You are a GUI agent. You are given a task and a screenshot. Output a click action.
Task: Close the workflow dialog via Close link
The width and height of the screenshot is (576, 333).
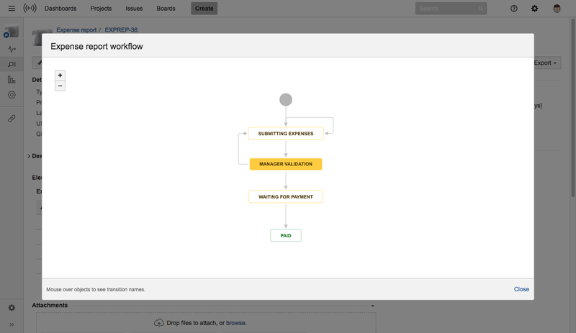coord(521,289)
